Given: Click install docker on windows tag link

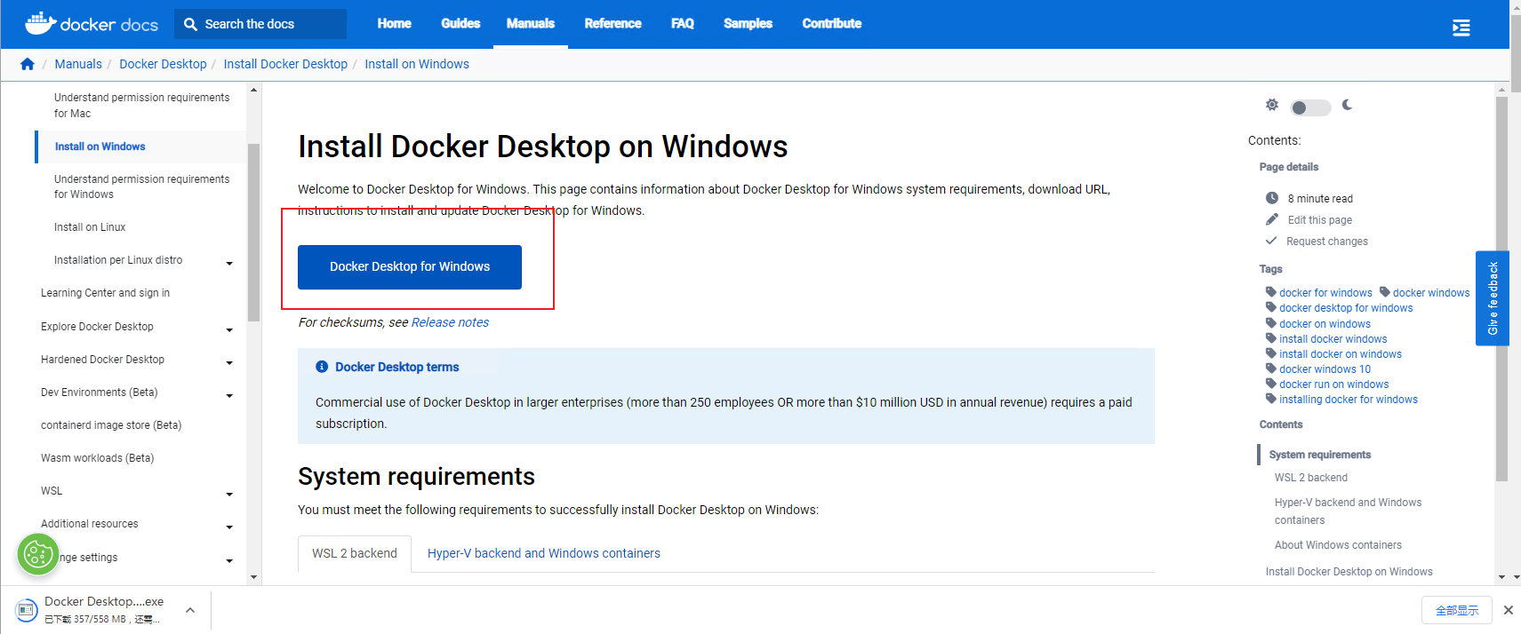Looking at the screenshot, I should tap(1341, 354).
